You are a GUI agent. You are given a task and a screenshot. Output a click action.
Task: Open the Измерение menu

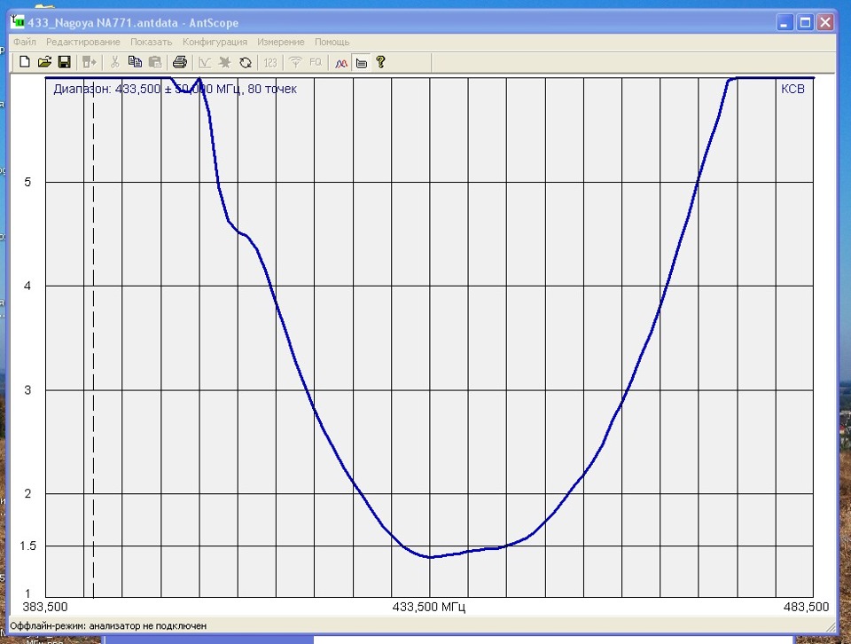point(281,42)
